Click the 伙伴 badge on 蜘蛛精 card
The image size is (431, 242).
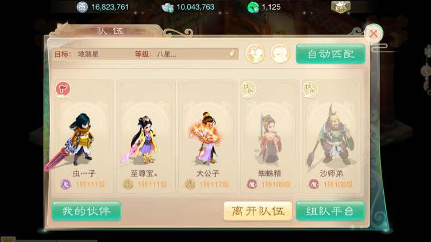(248, 89)
